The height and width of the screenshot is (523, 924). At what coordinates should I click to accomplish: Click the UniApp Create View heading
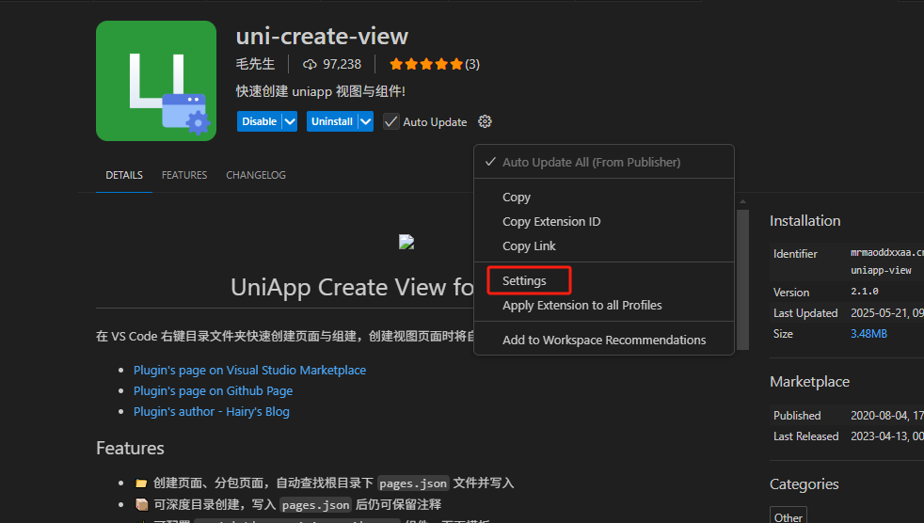pyautogui.click(x=352, y=288)
